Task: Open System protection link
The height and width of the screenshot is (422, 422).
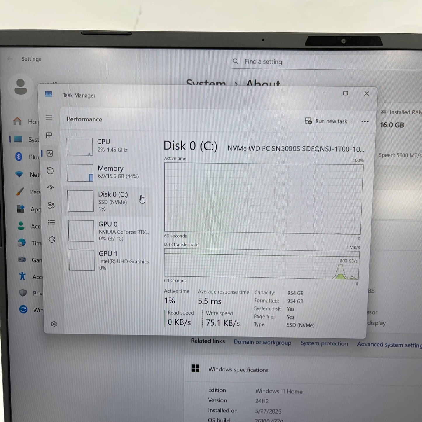Action: 324,343
